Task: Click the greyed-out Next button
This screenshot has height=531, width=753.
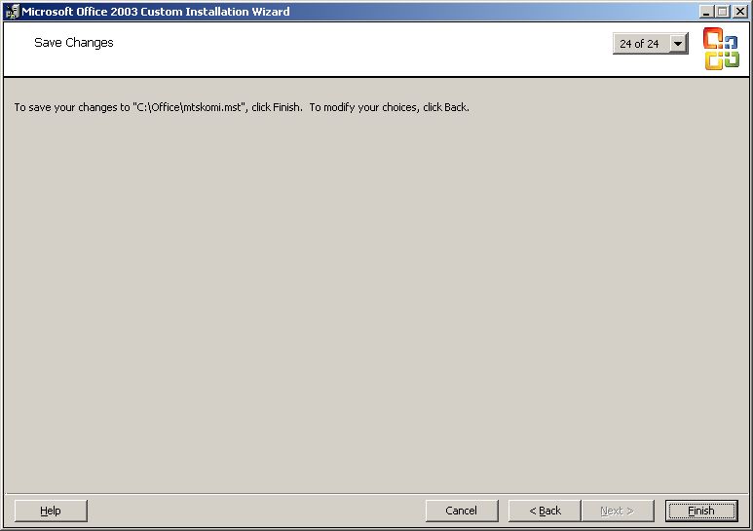Action: [x=617, y=511]
